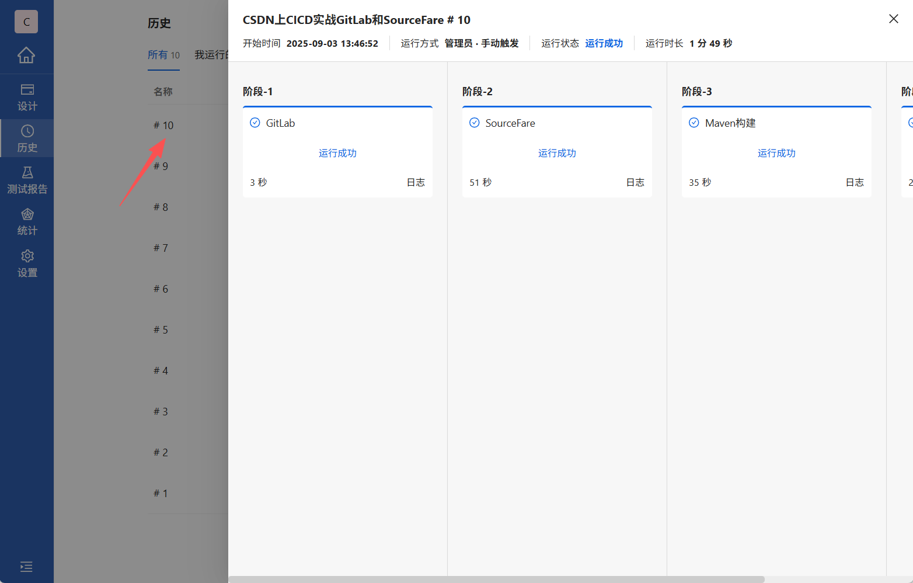Click the 名称 column header
The height and width of the screenshot is (583, 913).
point(163,92)
